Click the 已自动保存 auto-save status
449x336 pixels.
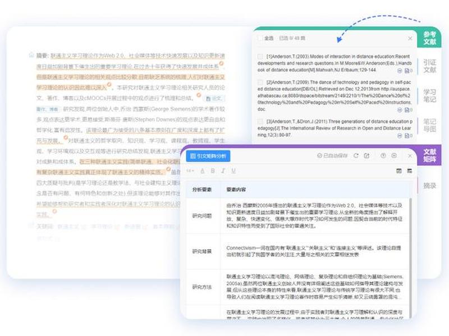332,156
